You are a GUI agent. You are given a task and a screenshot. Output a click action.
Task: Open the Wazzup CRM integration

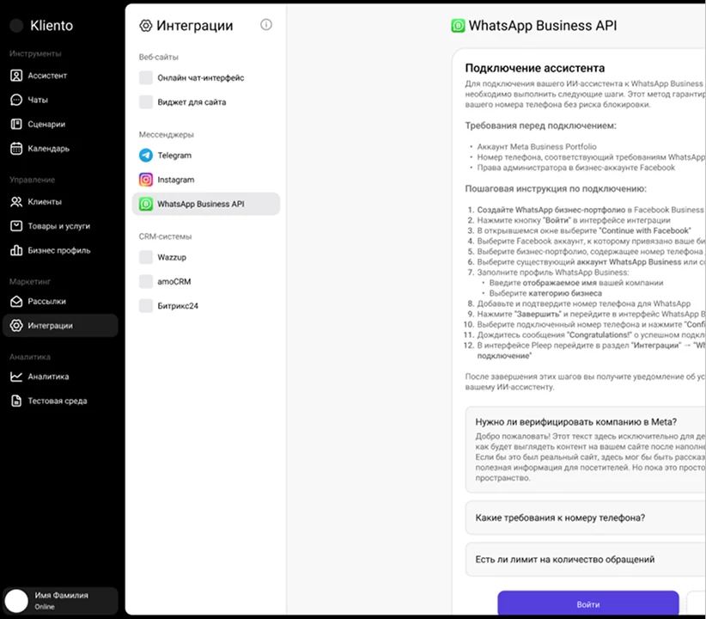point(173,257)
